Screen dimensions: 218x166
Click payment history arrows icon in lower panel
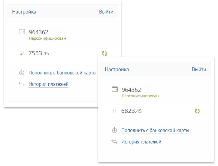(114, 142)
